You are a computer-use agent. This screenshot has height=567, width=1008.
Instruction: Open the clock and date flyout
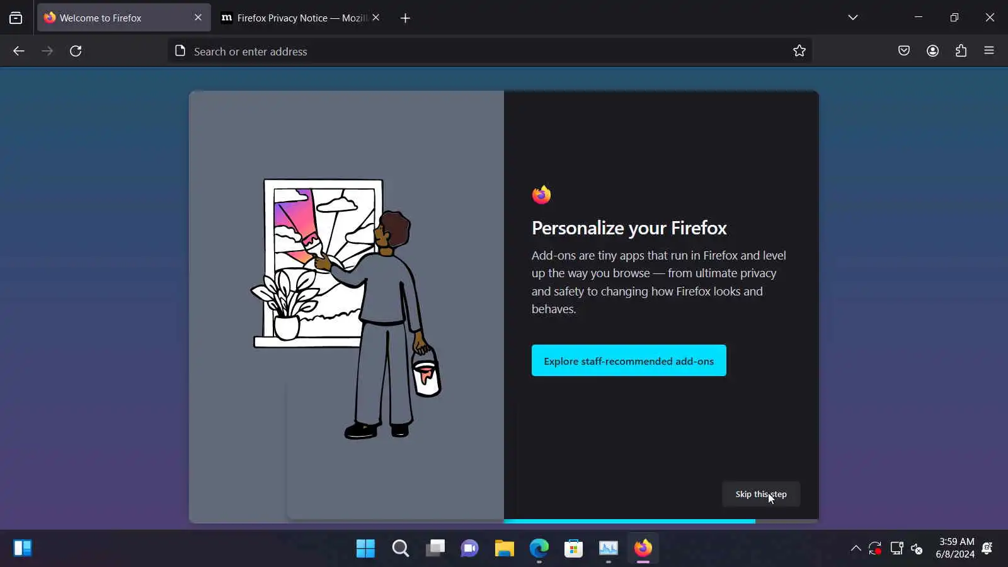[955, 548]
